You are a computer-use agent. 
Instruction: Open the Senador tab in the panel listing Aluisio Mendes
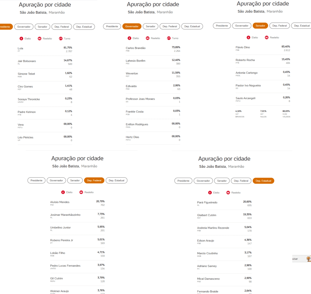[x=75, y=180]
